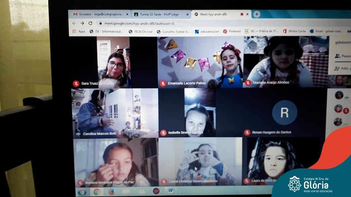
Task: Select the Meet: hyy-andn-dfb tab
Action: tap(222, 14)
